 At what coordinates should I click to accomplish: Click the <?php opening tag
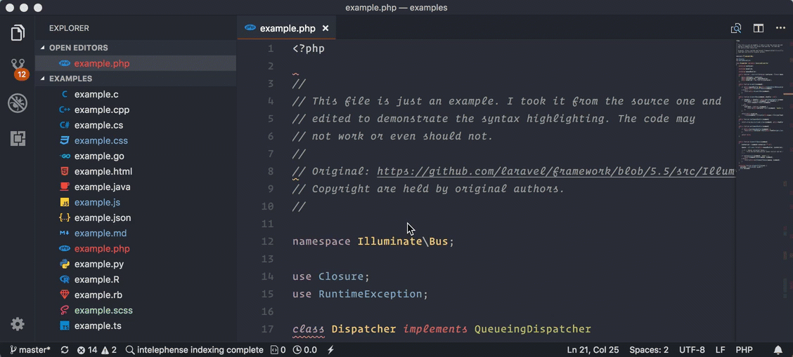click(309, 49)
